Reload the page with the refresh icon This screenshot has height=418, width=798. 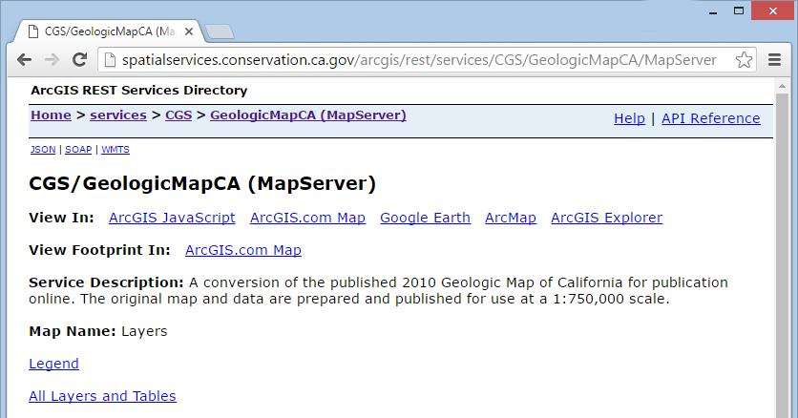click(x=79, y=60)
